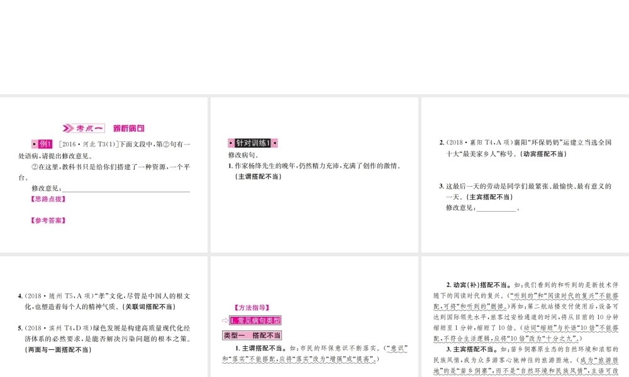
Task: Select the bold text 1. 主谓搭配不当。
Action: 261,349
